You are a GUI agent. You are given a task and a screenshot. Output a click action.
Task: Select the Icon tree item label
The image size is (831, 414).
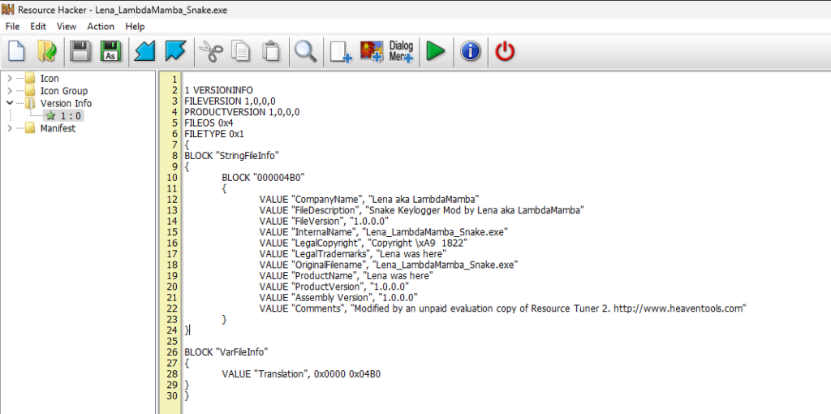click(x=50, y=79)
